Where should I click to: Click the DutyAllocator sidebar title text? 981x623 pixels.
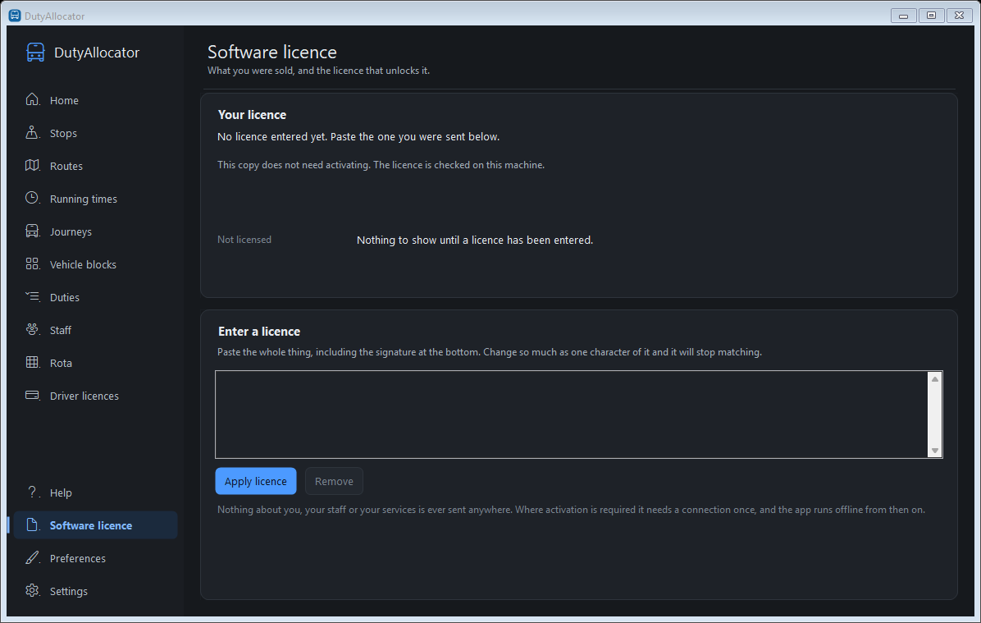97,53
